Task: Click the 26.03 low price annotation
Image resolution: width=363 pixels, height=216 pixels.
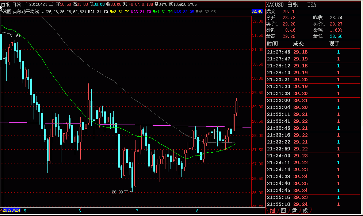Action: click(117, 192)
